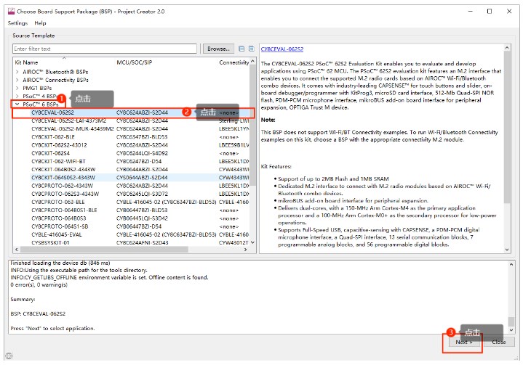Focus the Enter filter text field
The height and width of the screenshot is (365, 523).
click(x=105, y=49)
